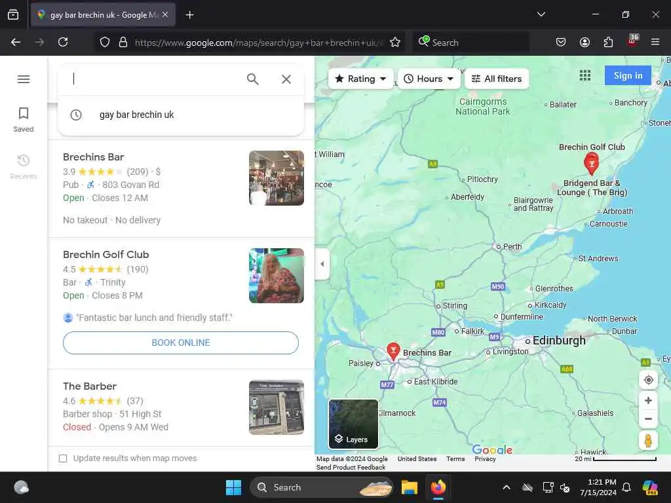The image size is (671, 503).
Task: Open the Layers map view switcher
Action: pos(353,424)
